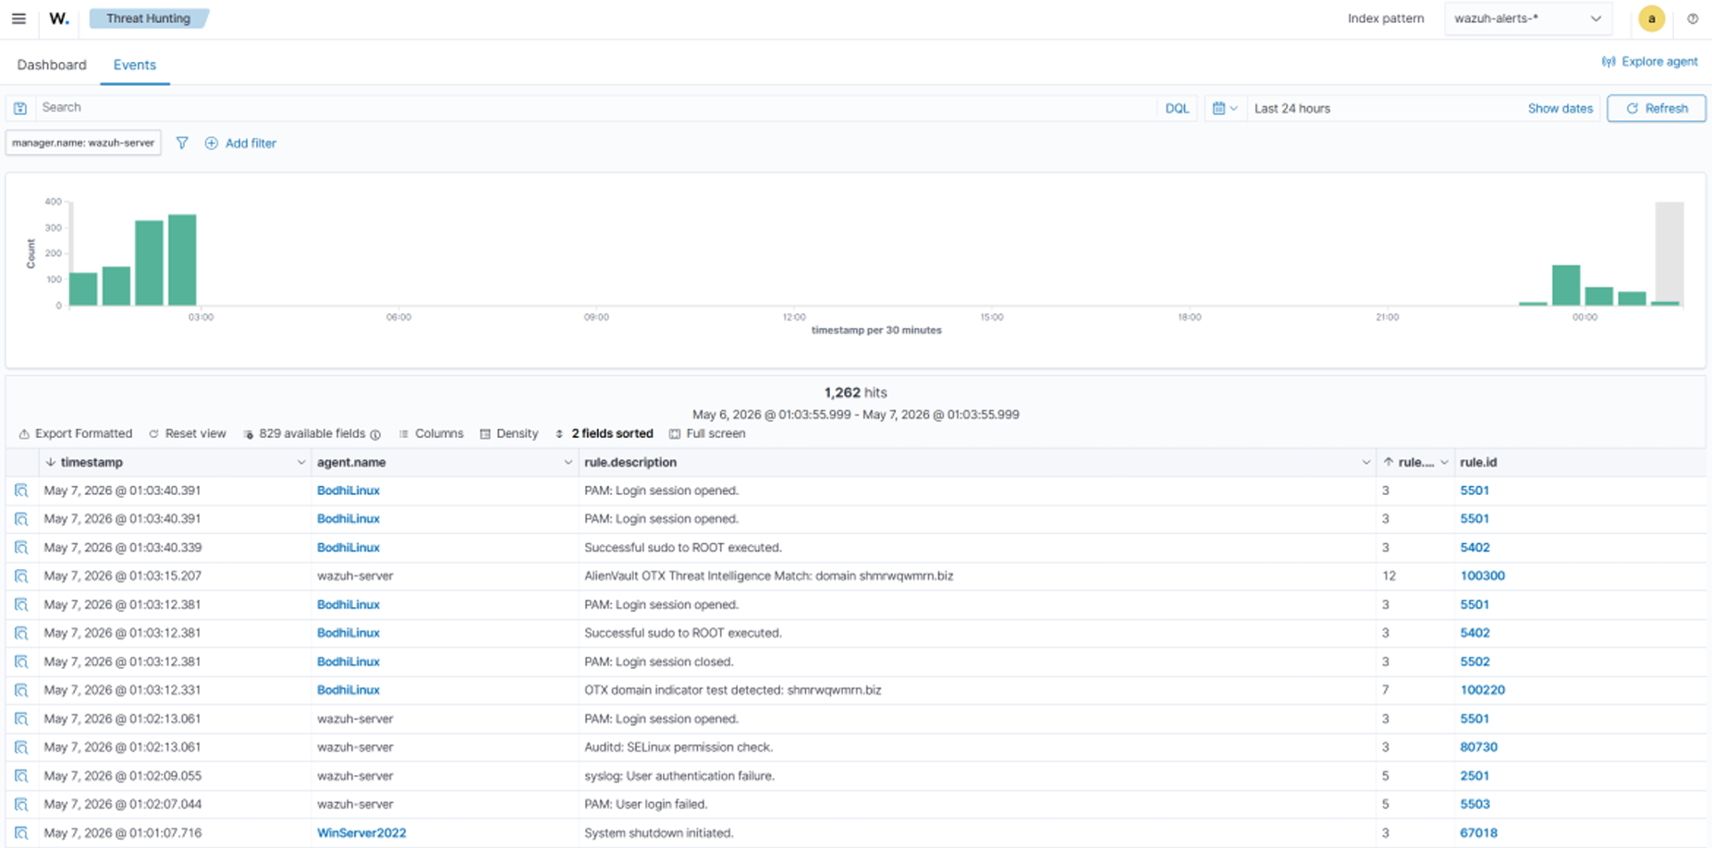Image resolution: width=1712 pixels, height=848 pixels.
Task: Click the Wazuh logo home icon
Action: [x=59, y=18]
